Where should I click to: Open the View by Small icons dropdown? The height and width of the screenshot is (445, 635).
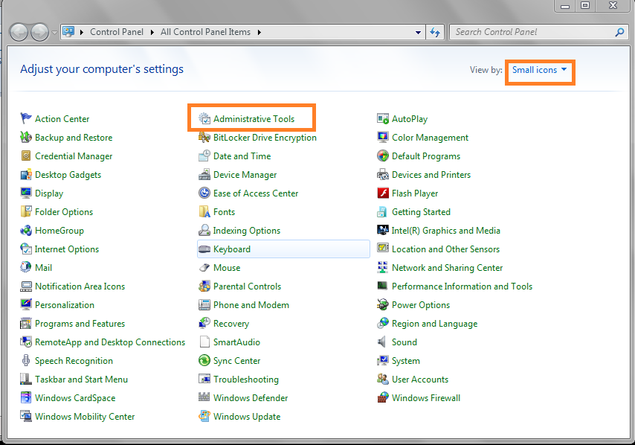(x=539, y=70)
